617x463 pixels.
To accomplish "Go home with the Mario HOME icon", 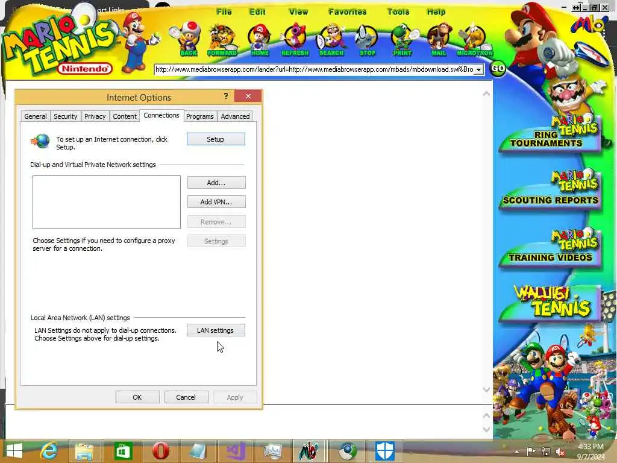I will point(259,39).
